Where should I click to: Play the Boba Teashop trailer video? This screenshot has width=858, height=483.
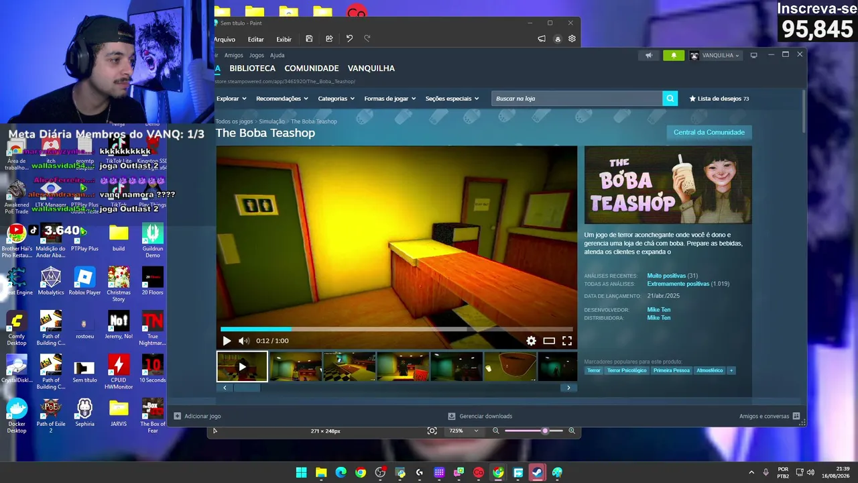click(227, 341)
